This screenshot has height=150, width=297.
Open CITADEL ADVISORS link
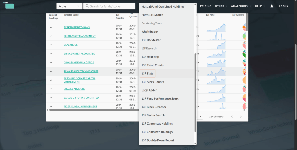click(74, 89)
